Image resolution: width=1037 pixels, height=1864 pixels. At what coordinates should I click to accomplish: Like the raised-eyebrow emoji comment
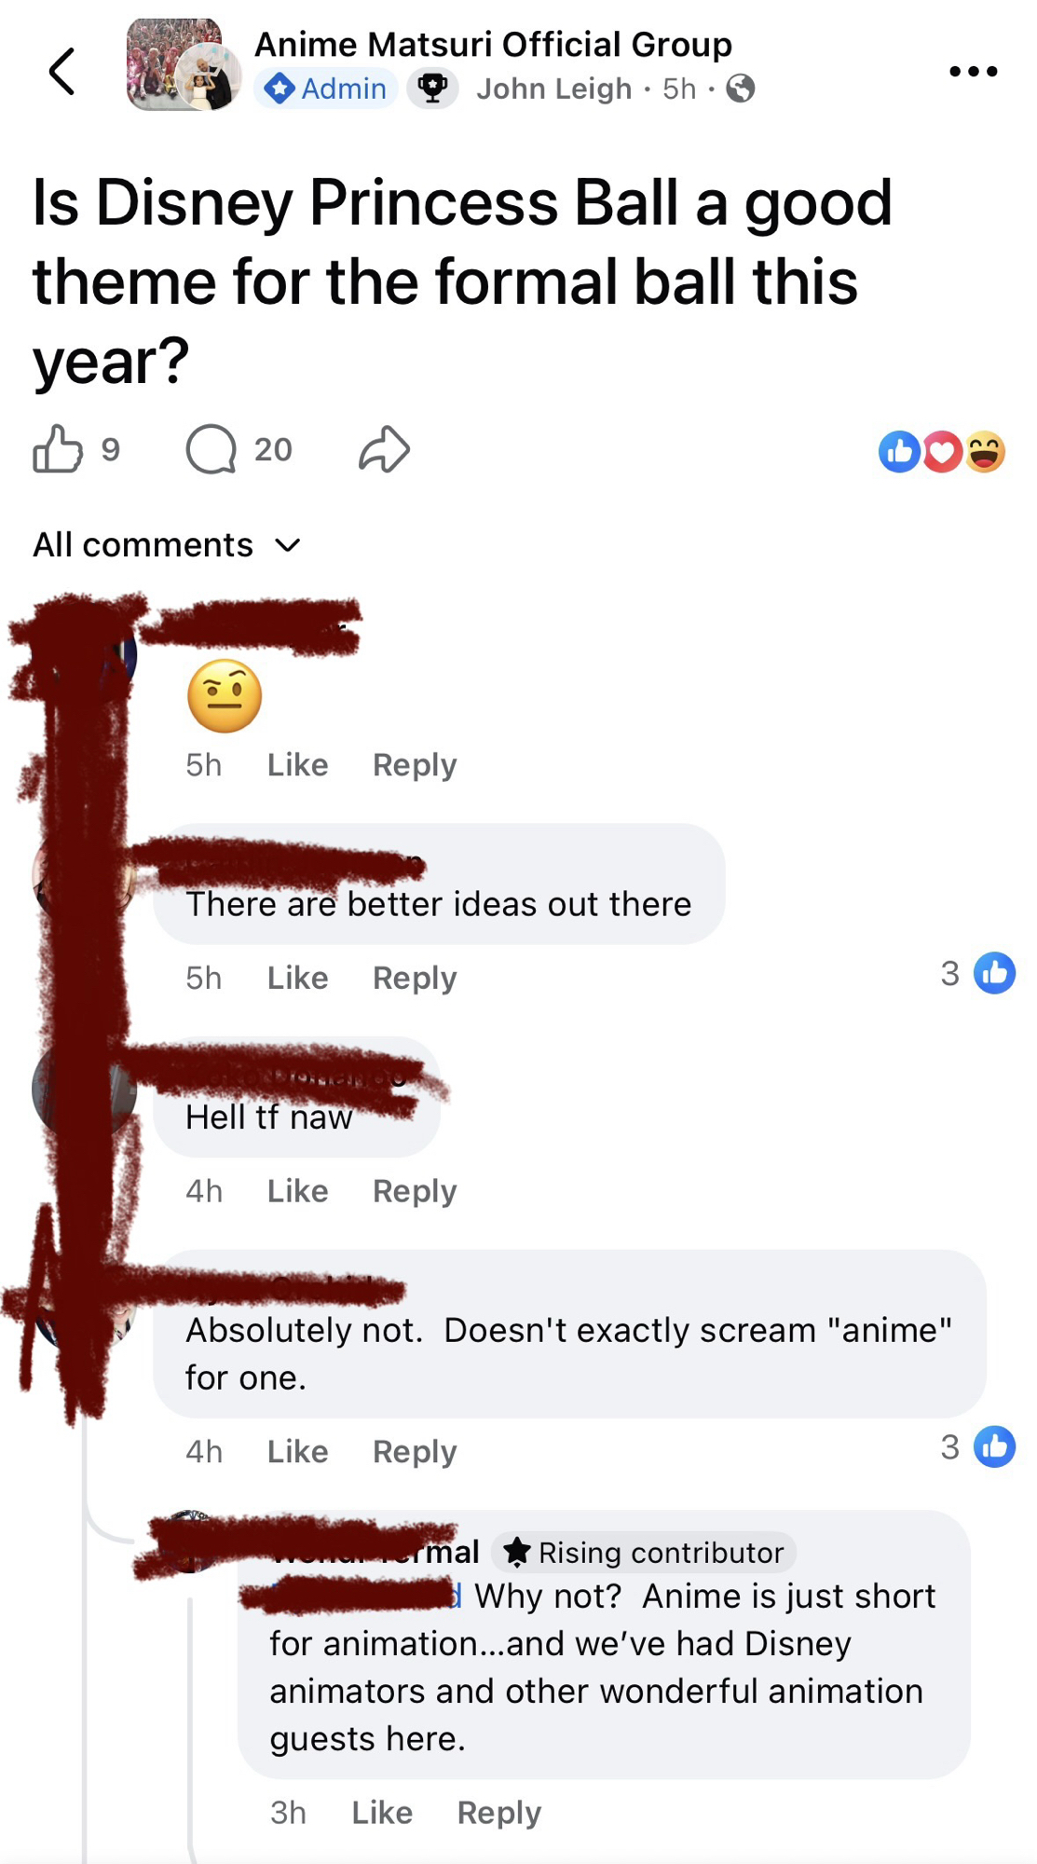(297, 764)
